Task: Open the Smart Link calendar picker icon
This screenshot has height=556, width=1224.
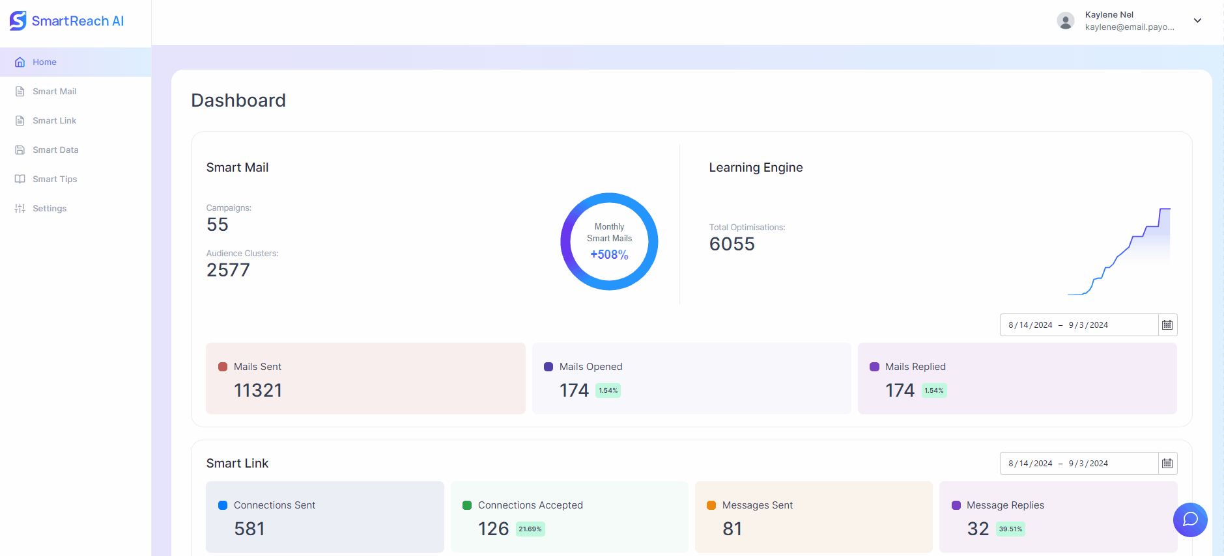Action: tap(1167, 464)
